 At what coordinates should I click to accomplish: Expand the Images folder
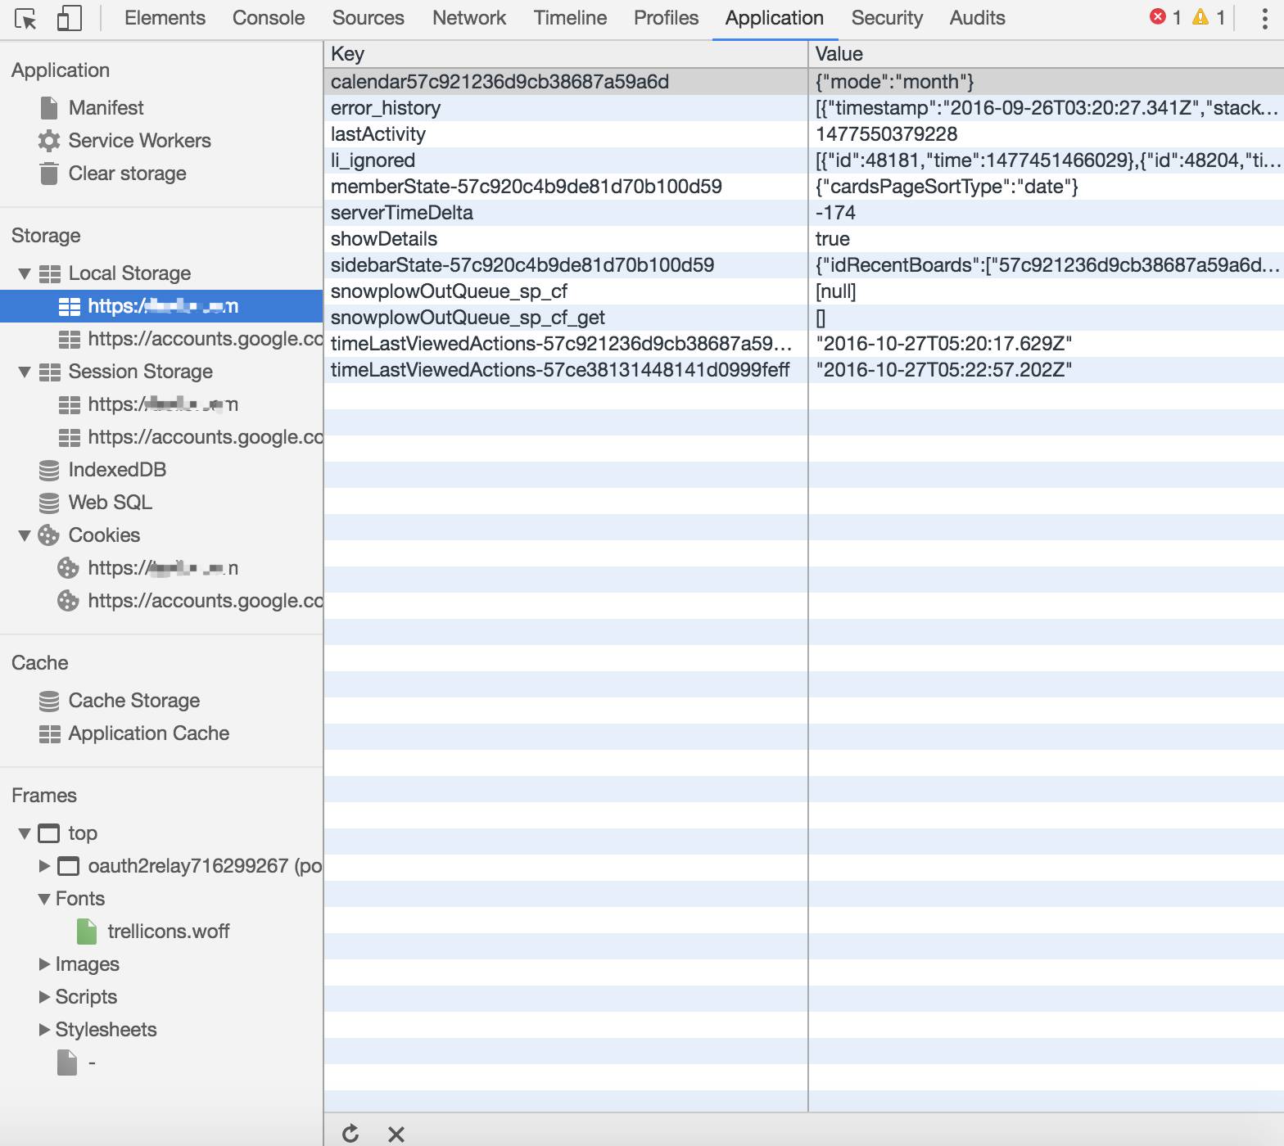point(44,964)
